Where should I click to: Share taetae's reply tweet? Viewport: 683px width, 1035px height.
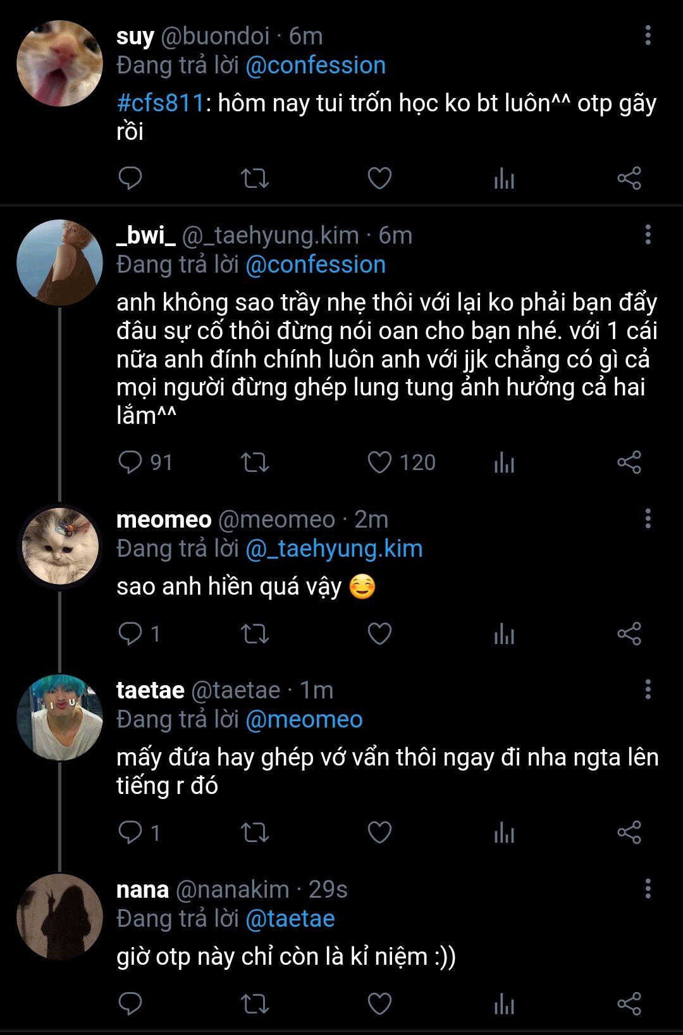click(x=629, y=832)
